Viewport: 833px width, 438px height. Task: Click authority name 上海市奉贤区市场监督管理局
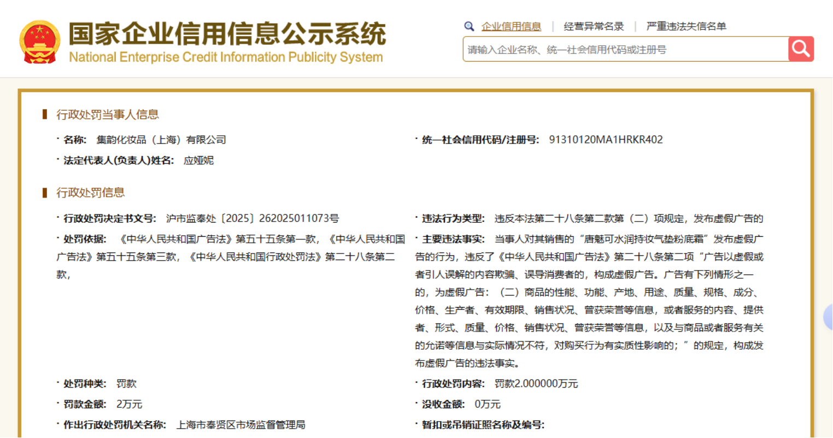tap(240, 425)
